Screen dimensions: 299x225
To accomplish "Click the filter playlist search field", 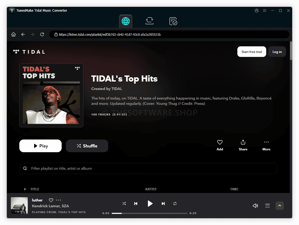I will [148, 168].
